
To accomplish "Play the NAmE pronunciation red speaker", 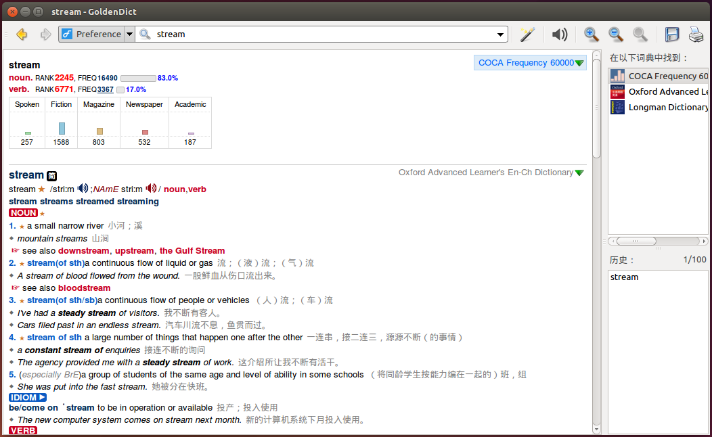I will [x=151, y=188].
